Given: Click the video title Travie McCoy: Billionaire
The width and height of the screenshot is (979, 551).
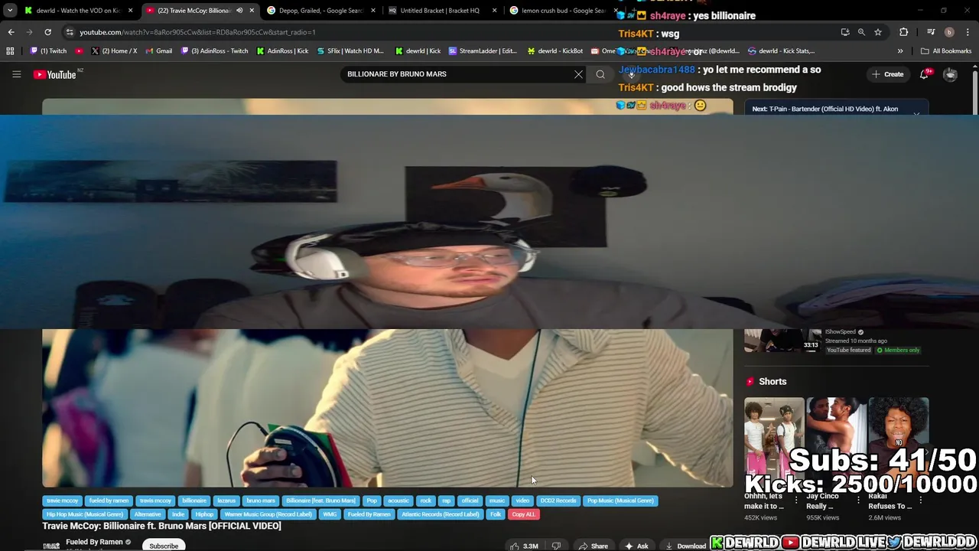Looking at the screenshot, I should click(161, 526).
